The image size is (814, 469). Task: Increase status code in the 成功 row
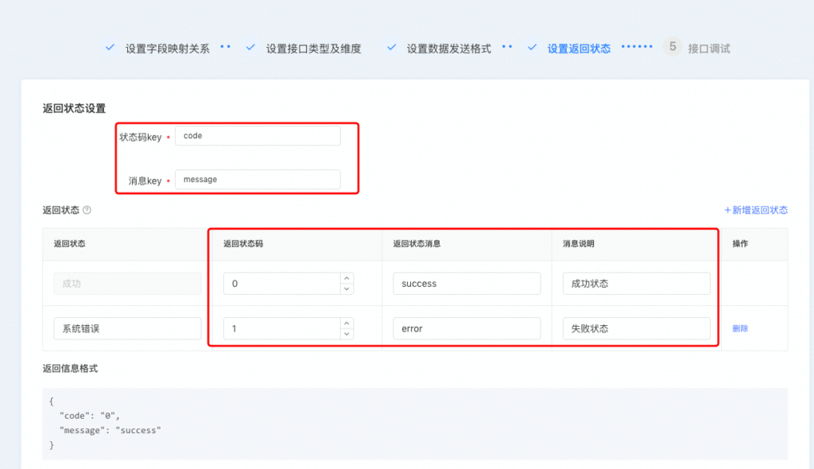click(x=347, y=278)
